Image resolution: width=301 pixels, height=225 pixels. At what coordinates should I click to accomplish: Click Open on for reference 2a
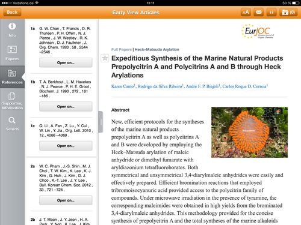pyautogui.click(x=66, y=200)
